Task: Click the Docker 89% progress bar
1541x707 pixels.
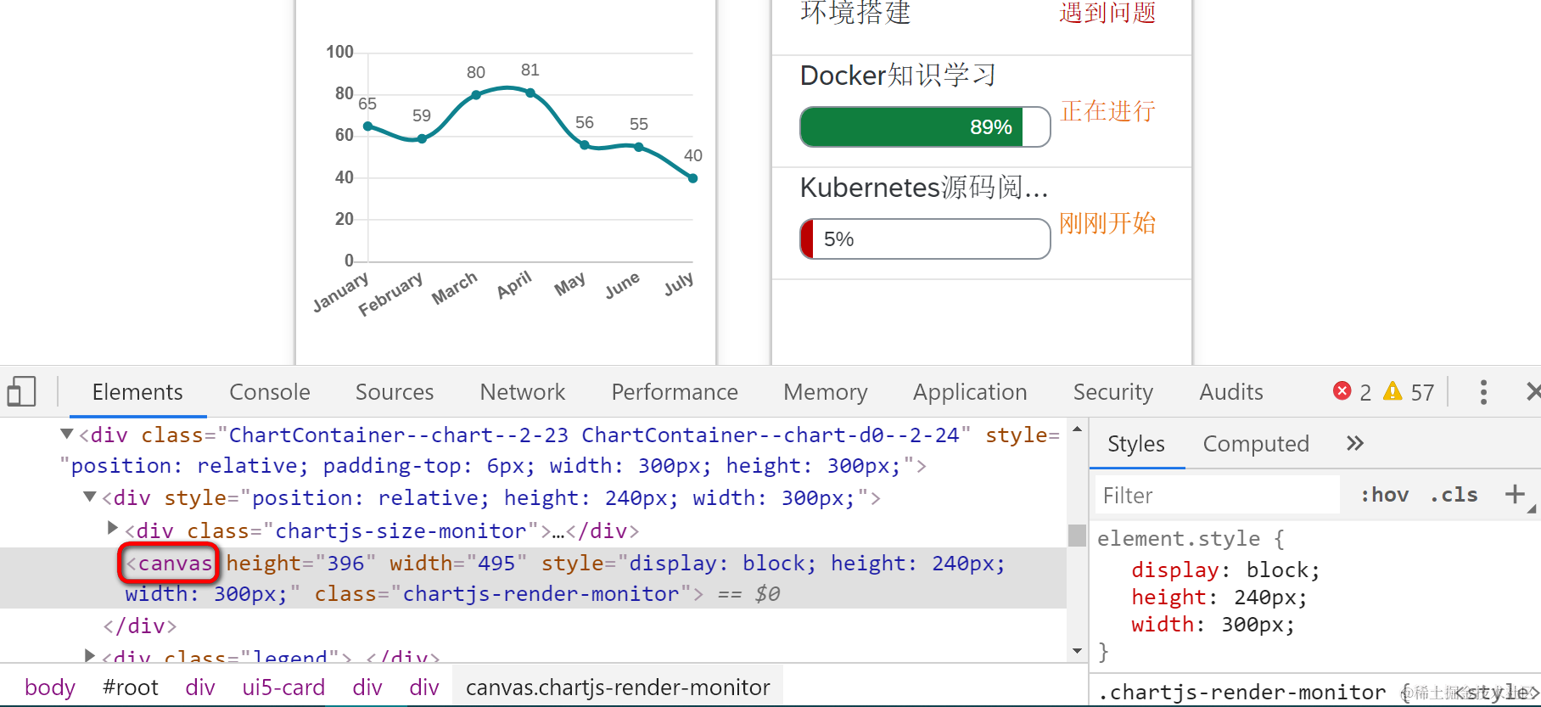Action: (924, 127)
